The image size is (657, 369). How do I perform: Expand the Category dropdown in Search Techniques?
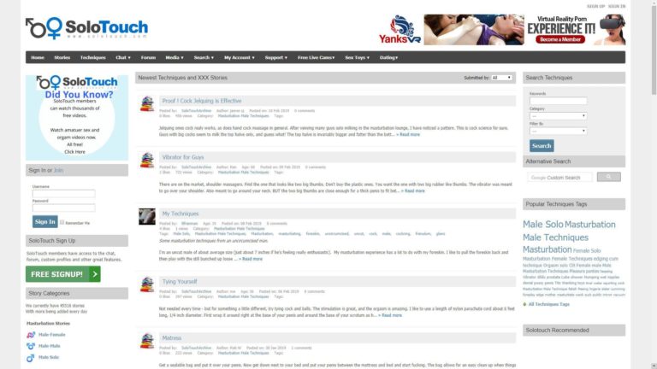(558, 116)
